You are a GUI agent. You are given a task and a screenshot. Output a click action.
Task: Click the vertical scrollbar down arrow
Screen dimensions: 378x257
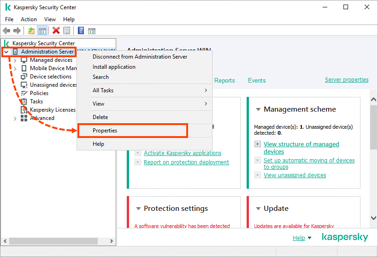pyautogui.click(x=373, y=218)
